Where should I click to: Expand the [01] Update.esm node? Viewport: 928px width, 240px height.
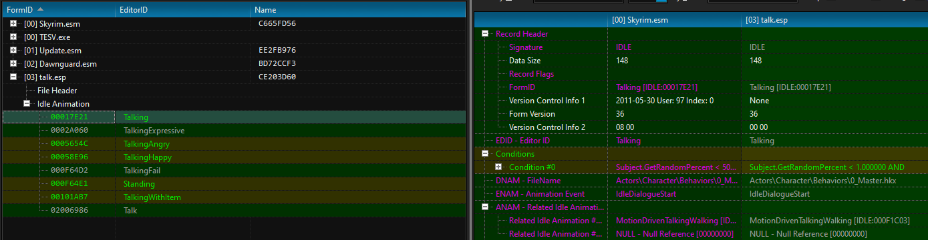(13, 50)
